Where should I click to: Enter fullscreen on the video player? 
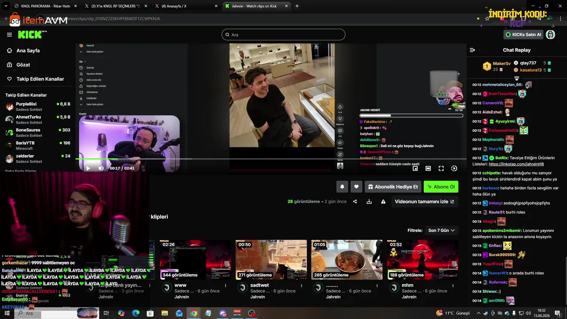click(441, 168)
